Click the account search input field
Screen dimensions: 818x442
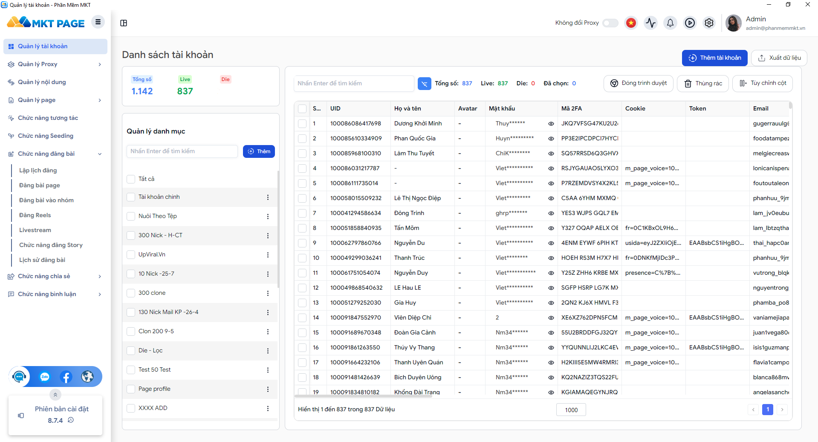[354, 84]
